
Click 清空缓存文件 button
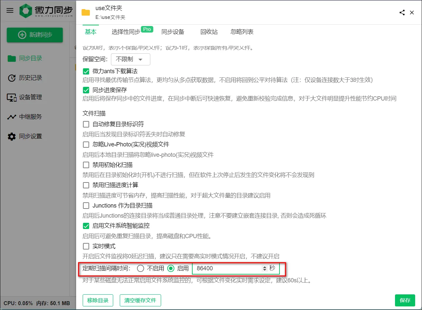140,300
